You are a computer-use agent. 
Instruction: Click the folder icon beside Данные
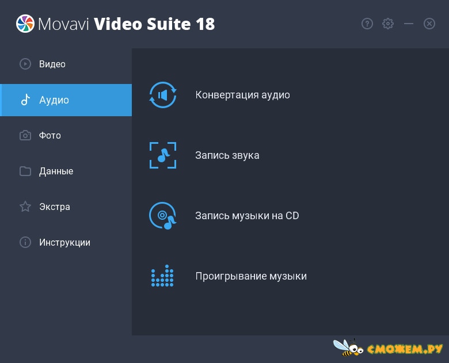25,171
